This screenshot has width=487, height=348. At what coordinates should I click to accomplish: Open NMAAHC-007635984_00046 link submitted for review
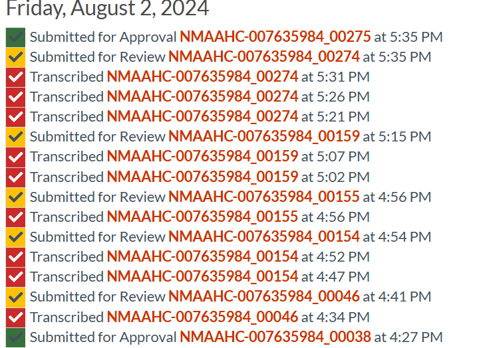tap(263, 297)
